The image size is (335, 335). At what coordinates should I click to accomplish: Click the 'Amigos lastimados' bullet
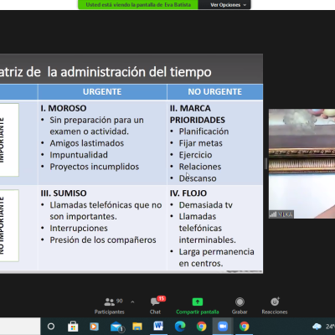point(87,143)
